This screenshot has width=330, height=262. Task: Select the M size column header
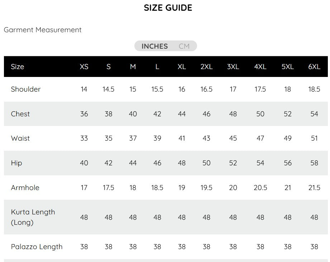tap(133, 67)
